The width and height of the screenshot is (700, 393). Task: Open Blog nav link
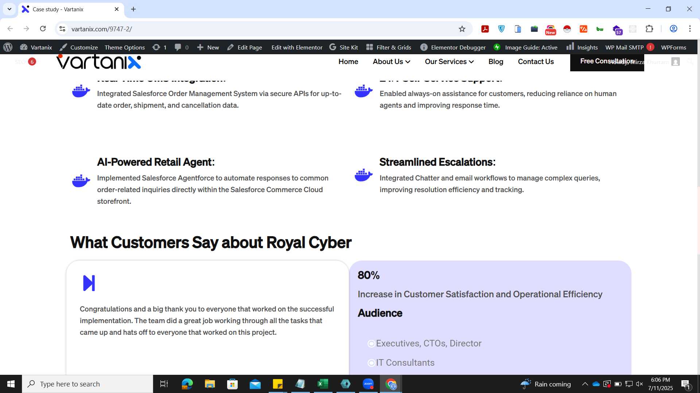[495, 61]
